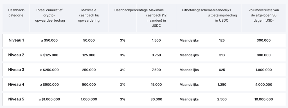
Task: Click Maandelijks in the Niveau 4 row
Action: click(189, 84)
